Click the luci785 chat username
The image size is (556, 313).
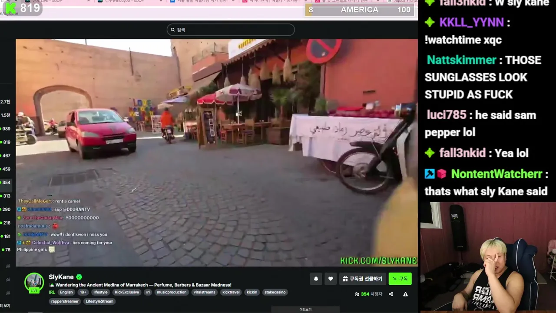click(447, 115)
